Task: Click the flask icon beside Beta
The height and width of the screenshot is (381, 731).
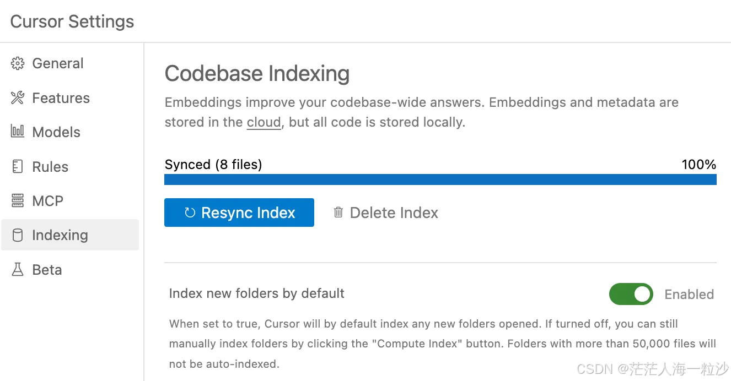Action: pyautogui.click(x=18, y=270)
